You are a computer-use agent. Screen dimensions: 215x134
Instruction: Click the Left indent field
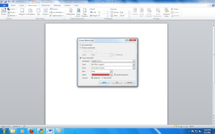pos(102,12)
